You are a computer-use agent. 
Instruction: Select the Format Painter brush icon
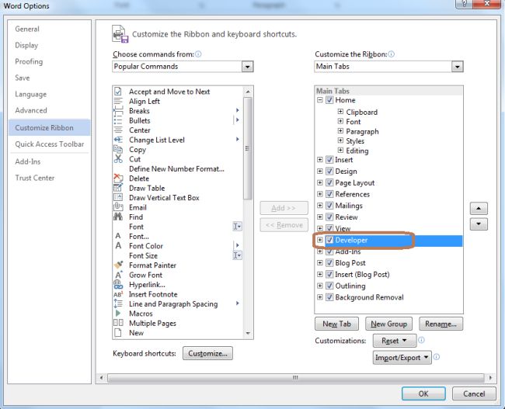(x=118, y=265)
